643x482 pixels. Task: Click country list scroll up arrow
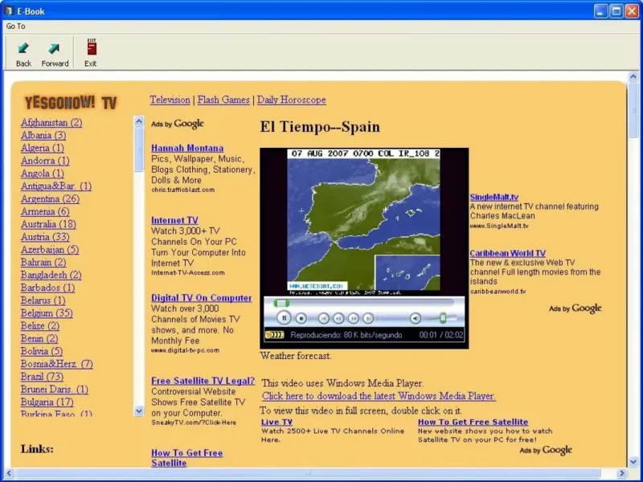(x=139, y=121)
